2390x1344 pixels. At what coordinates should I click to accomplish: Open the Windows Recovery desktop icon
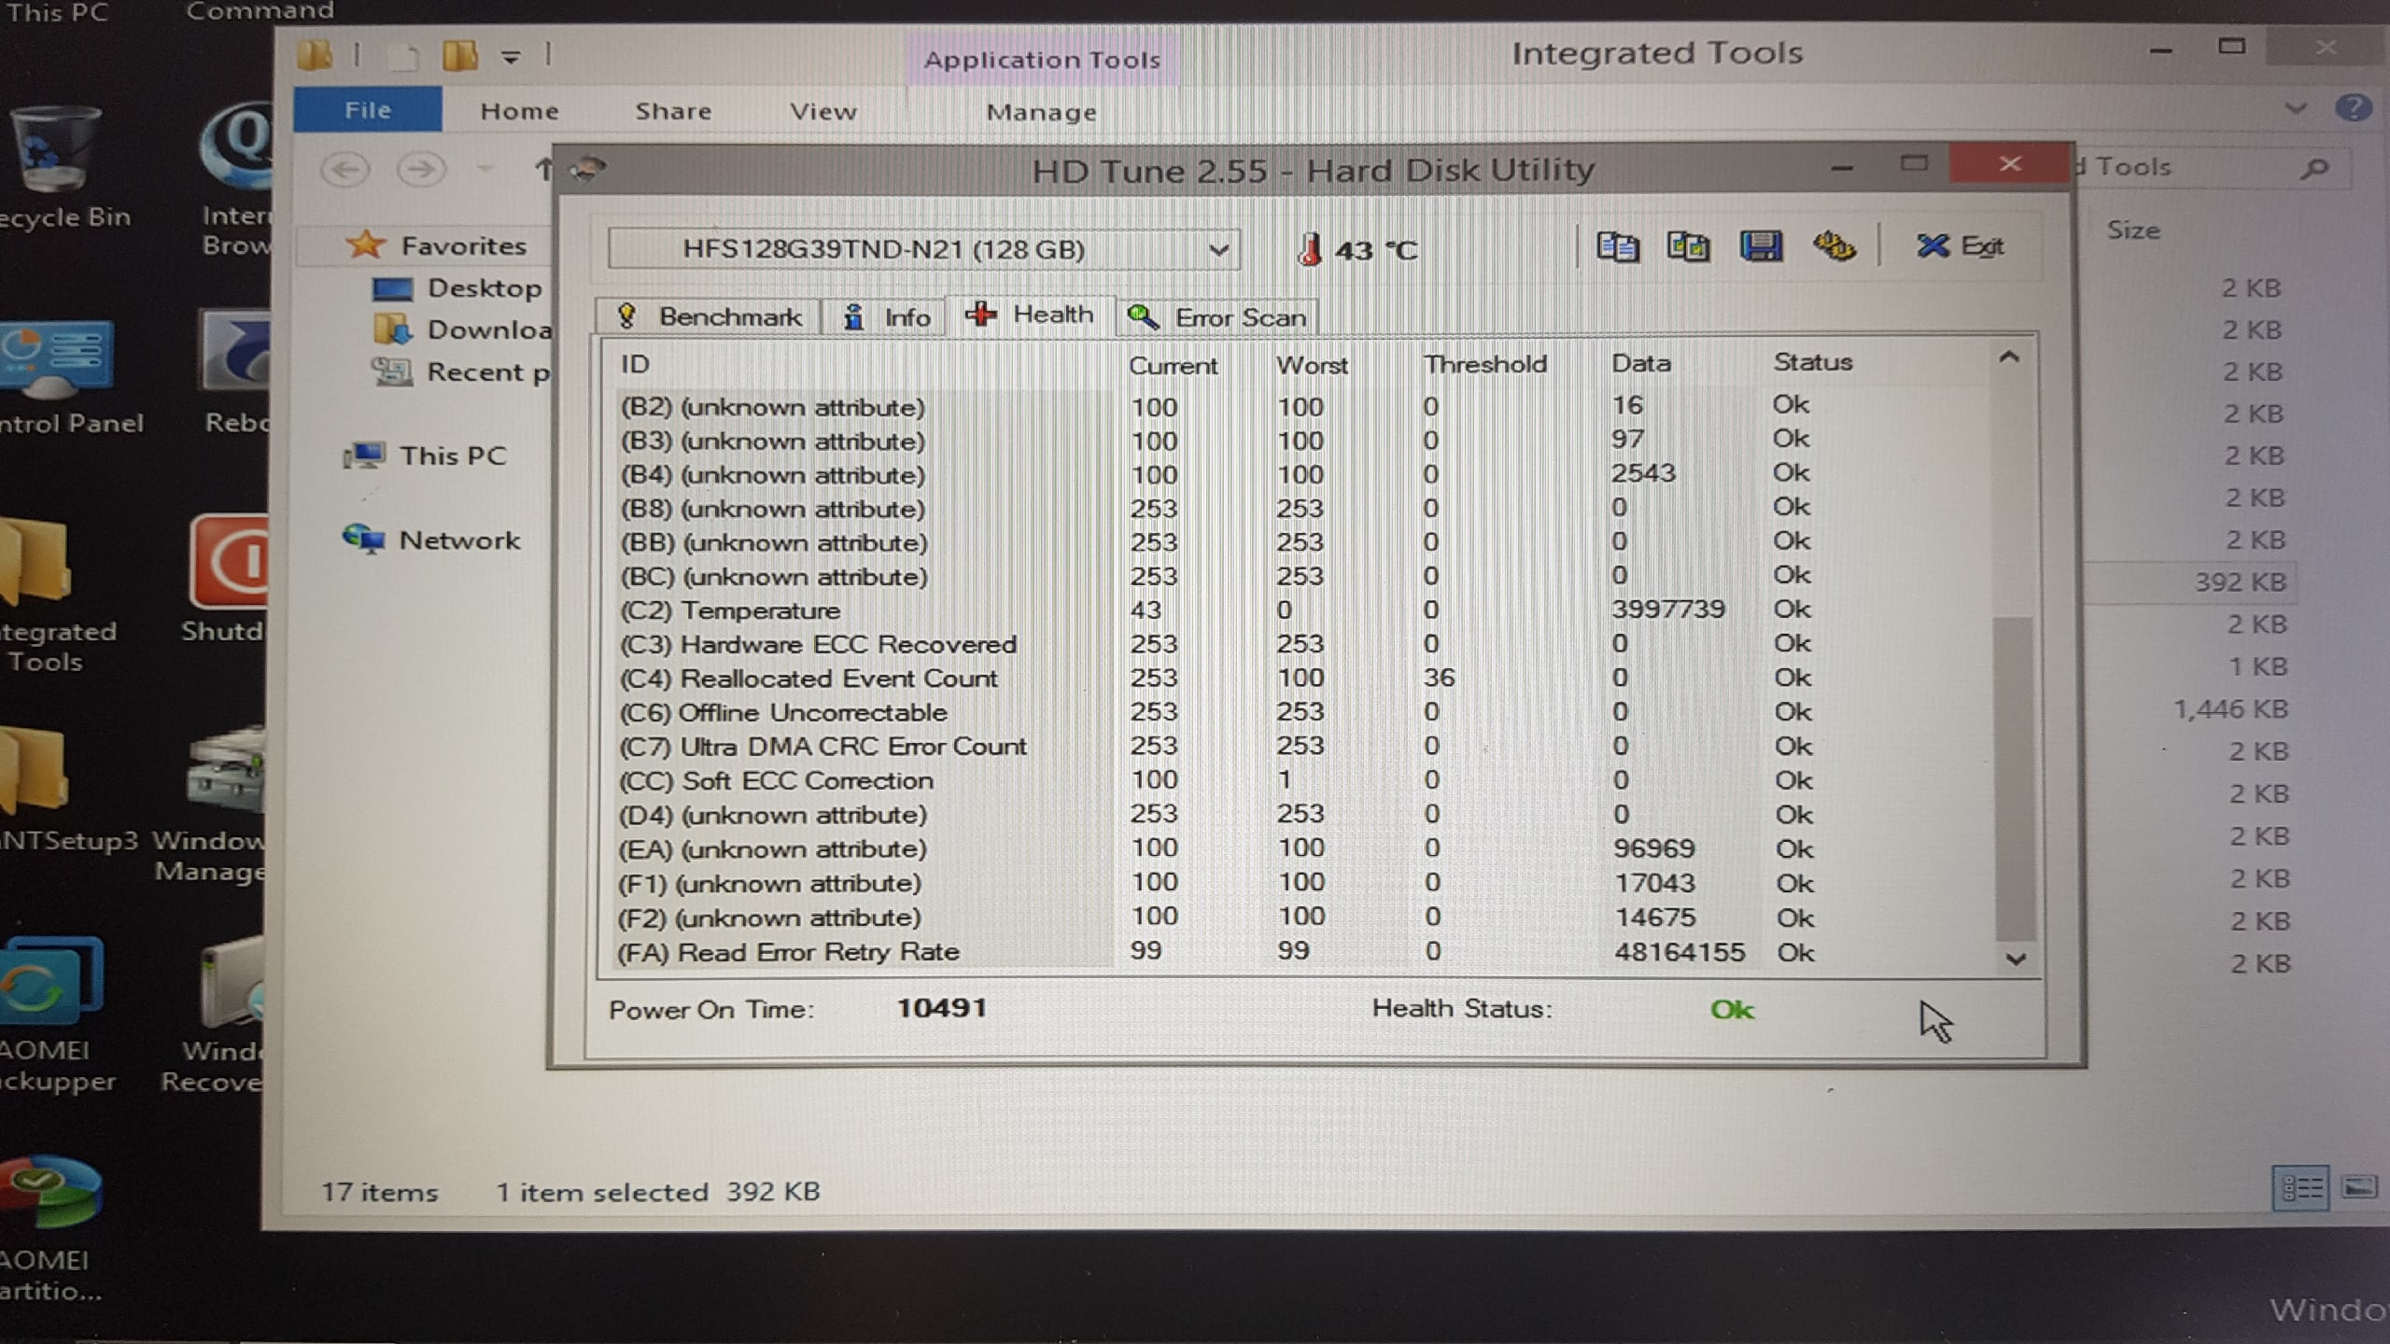coord(215,1017)
